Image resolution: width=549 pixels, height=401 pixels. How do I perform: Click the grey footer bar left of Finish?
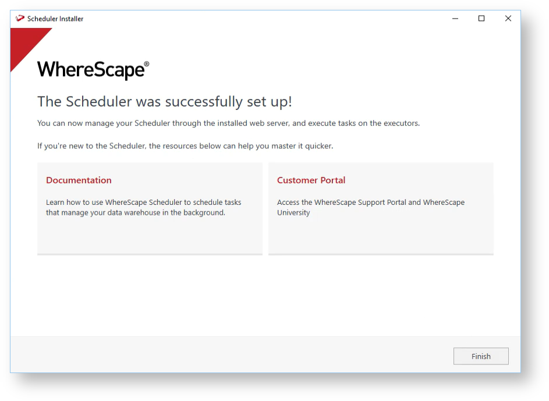pyautogui.click(x=233, y=355)
